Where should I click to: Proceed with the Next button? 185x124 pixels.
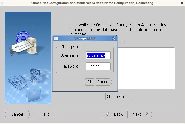click(140, 114)
